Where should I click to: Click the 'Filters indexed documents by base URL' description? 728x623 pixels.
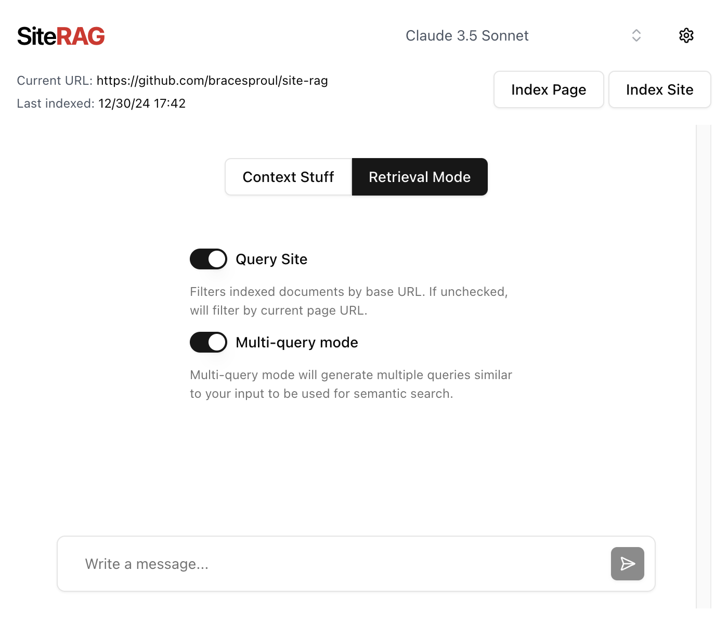coord(349,301)
